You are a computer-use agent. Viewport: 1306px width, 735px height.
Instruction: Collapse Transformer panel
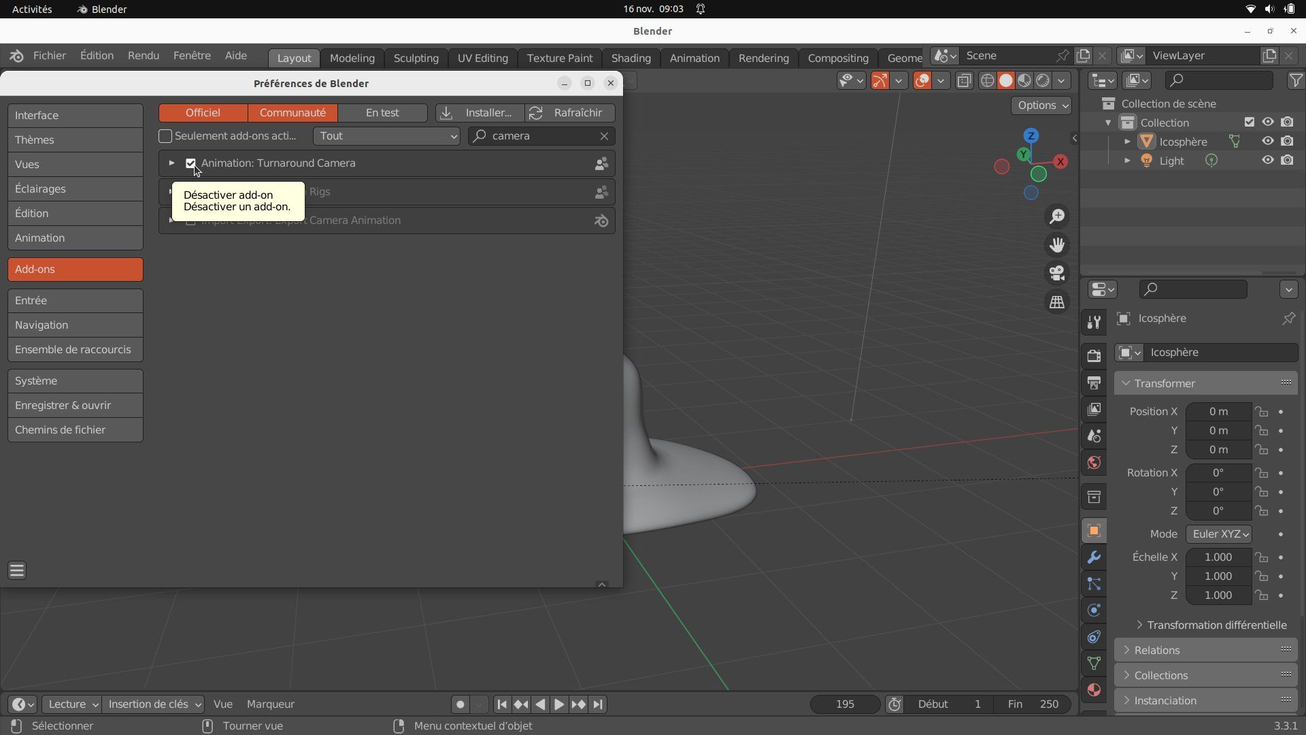point(1205,383)
